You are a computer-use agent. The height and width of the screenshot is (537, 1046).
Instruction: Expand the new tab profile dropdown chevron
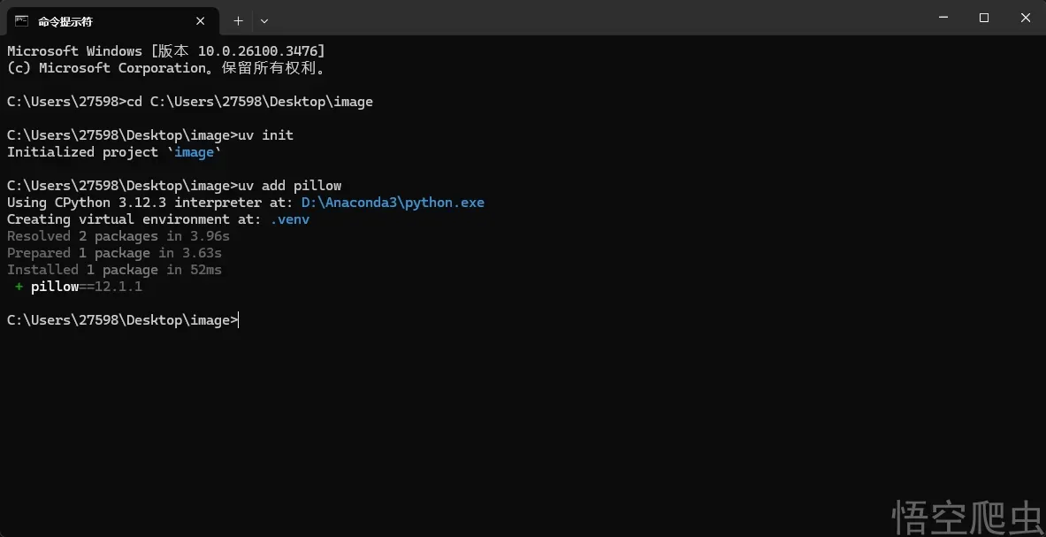264,20
